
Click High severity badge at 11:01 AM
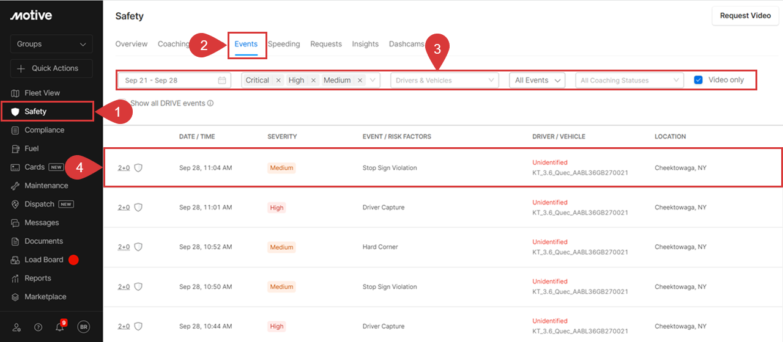[276, 208]
